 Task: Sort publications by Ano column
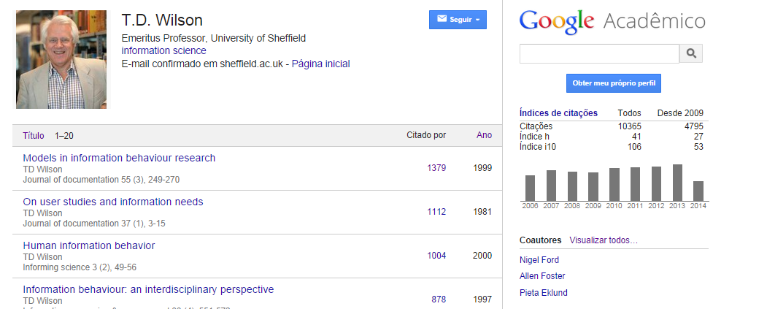pyautogui.click(x=484, y=135)
